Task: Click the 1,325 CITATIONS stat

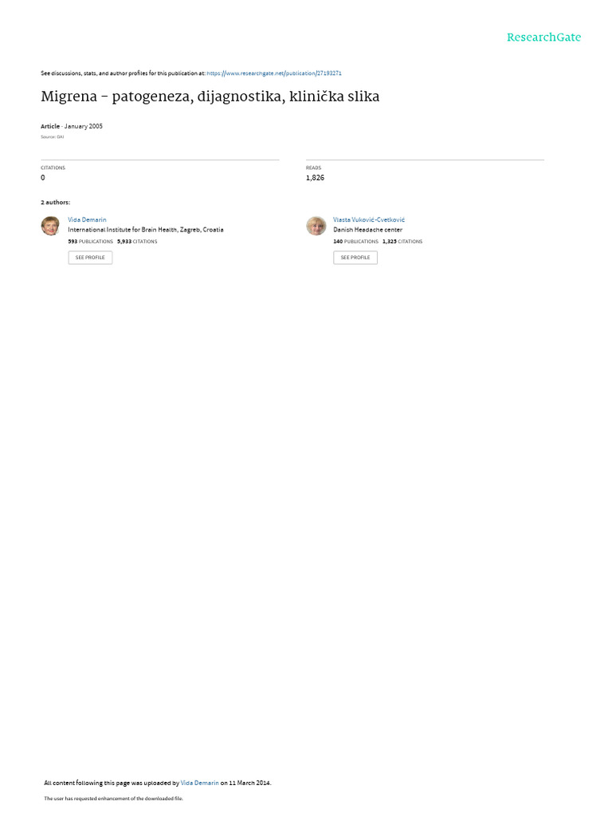Action: (x=402, y=241)
